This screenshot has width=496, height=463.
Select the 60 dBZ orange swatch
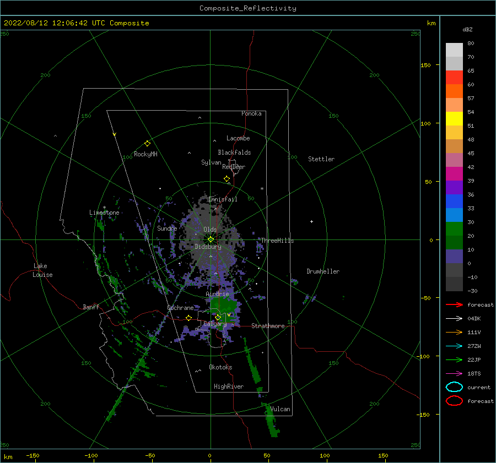click(x=454, y=91)
